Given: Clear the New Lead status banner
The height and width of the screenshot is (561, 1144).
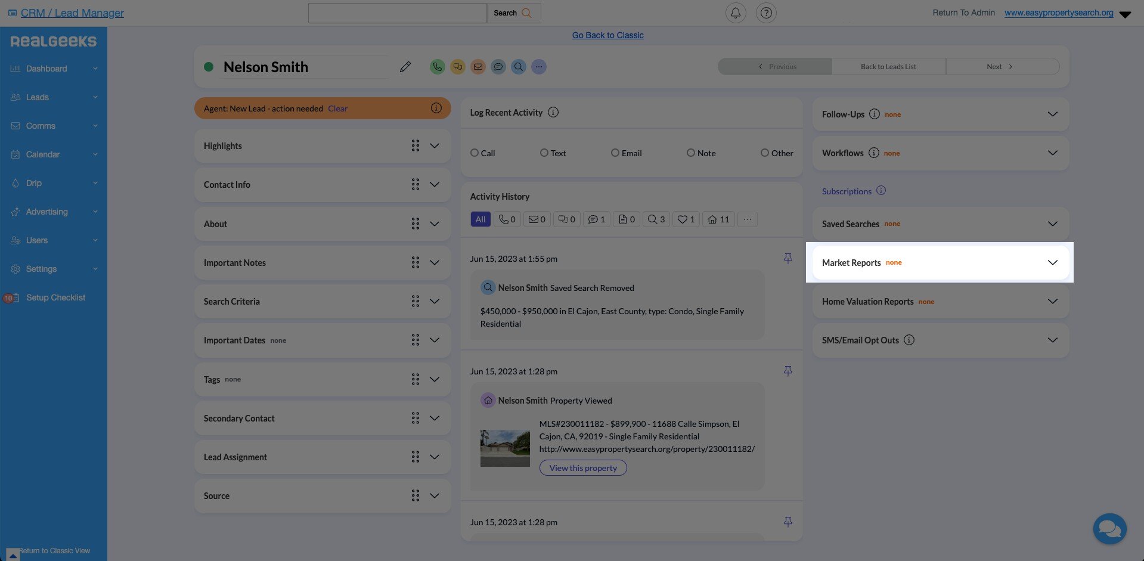Looking at the screenshot, I should (337, 109).
